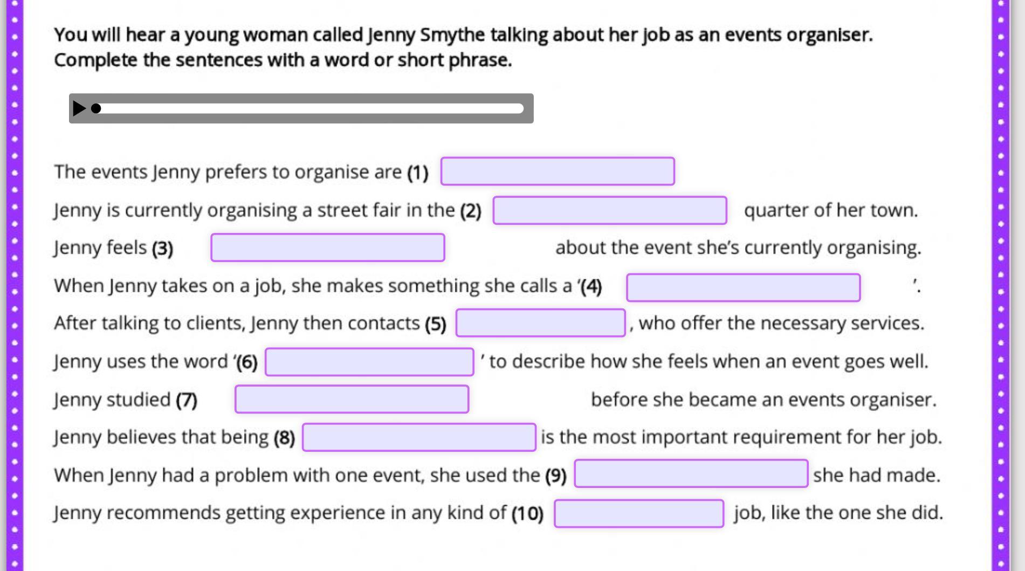Image resolution: width=1025 pixels, height=571 pixels.
Task: Click blank 8 after 'believes that being'
Action: point(418,437)
